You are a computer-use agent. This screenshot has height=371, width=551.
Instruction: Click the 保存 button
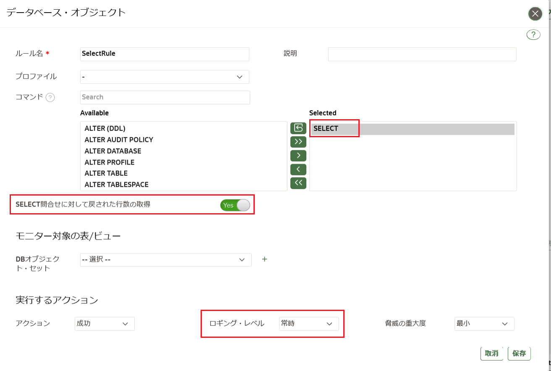(519, 353)
